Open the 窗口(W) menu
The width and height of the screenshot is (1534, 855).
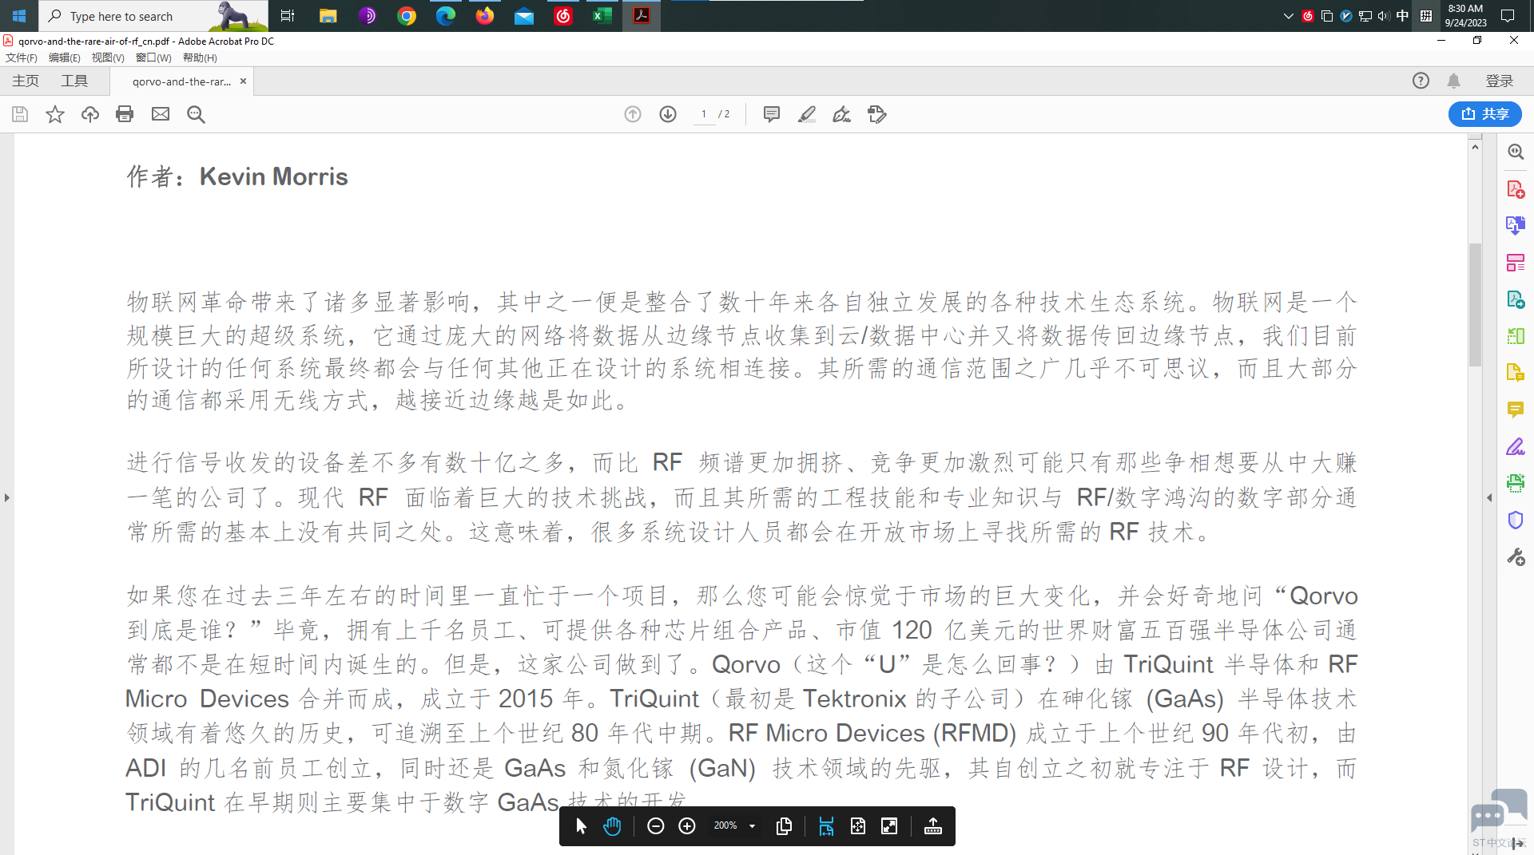[x=153, y=57]
